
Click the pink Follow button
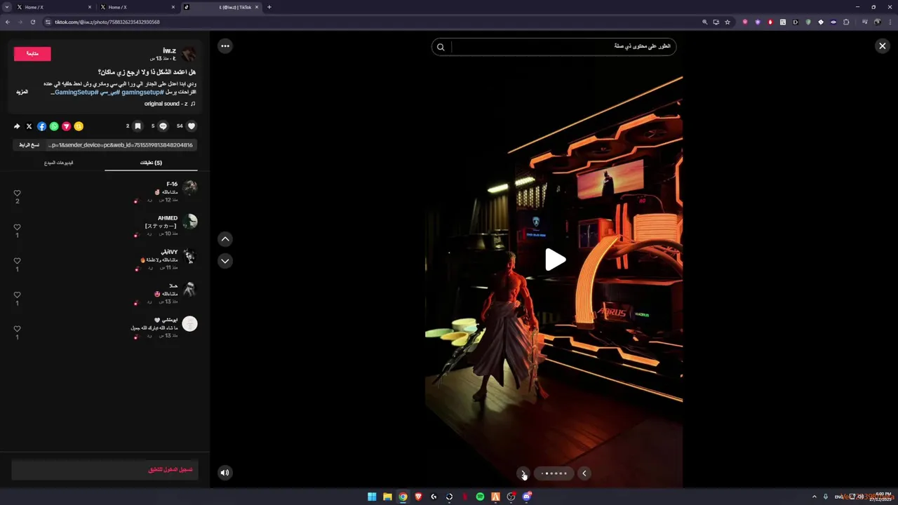(x=32, y=53)
